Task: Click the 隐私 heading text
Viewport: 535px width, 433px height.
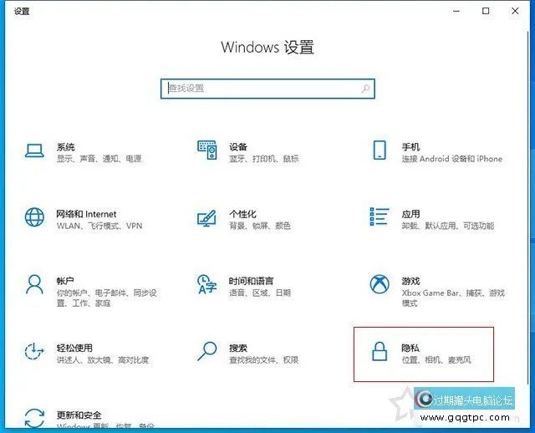Action: pos(410,348)
